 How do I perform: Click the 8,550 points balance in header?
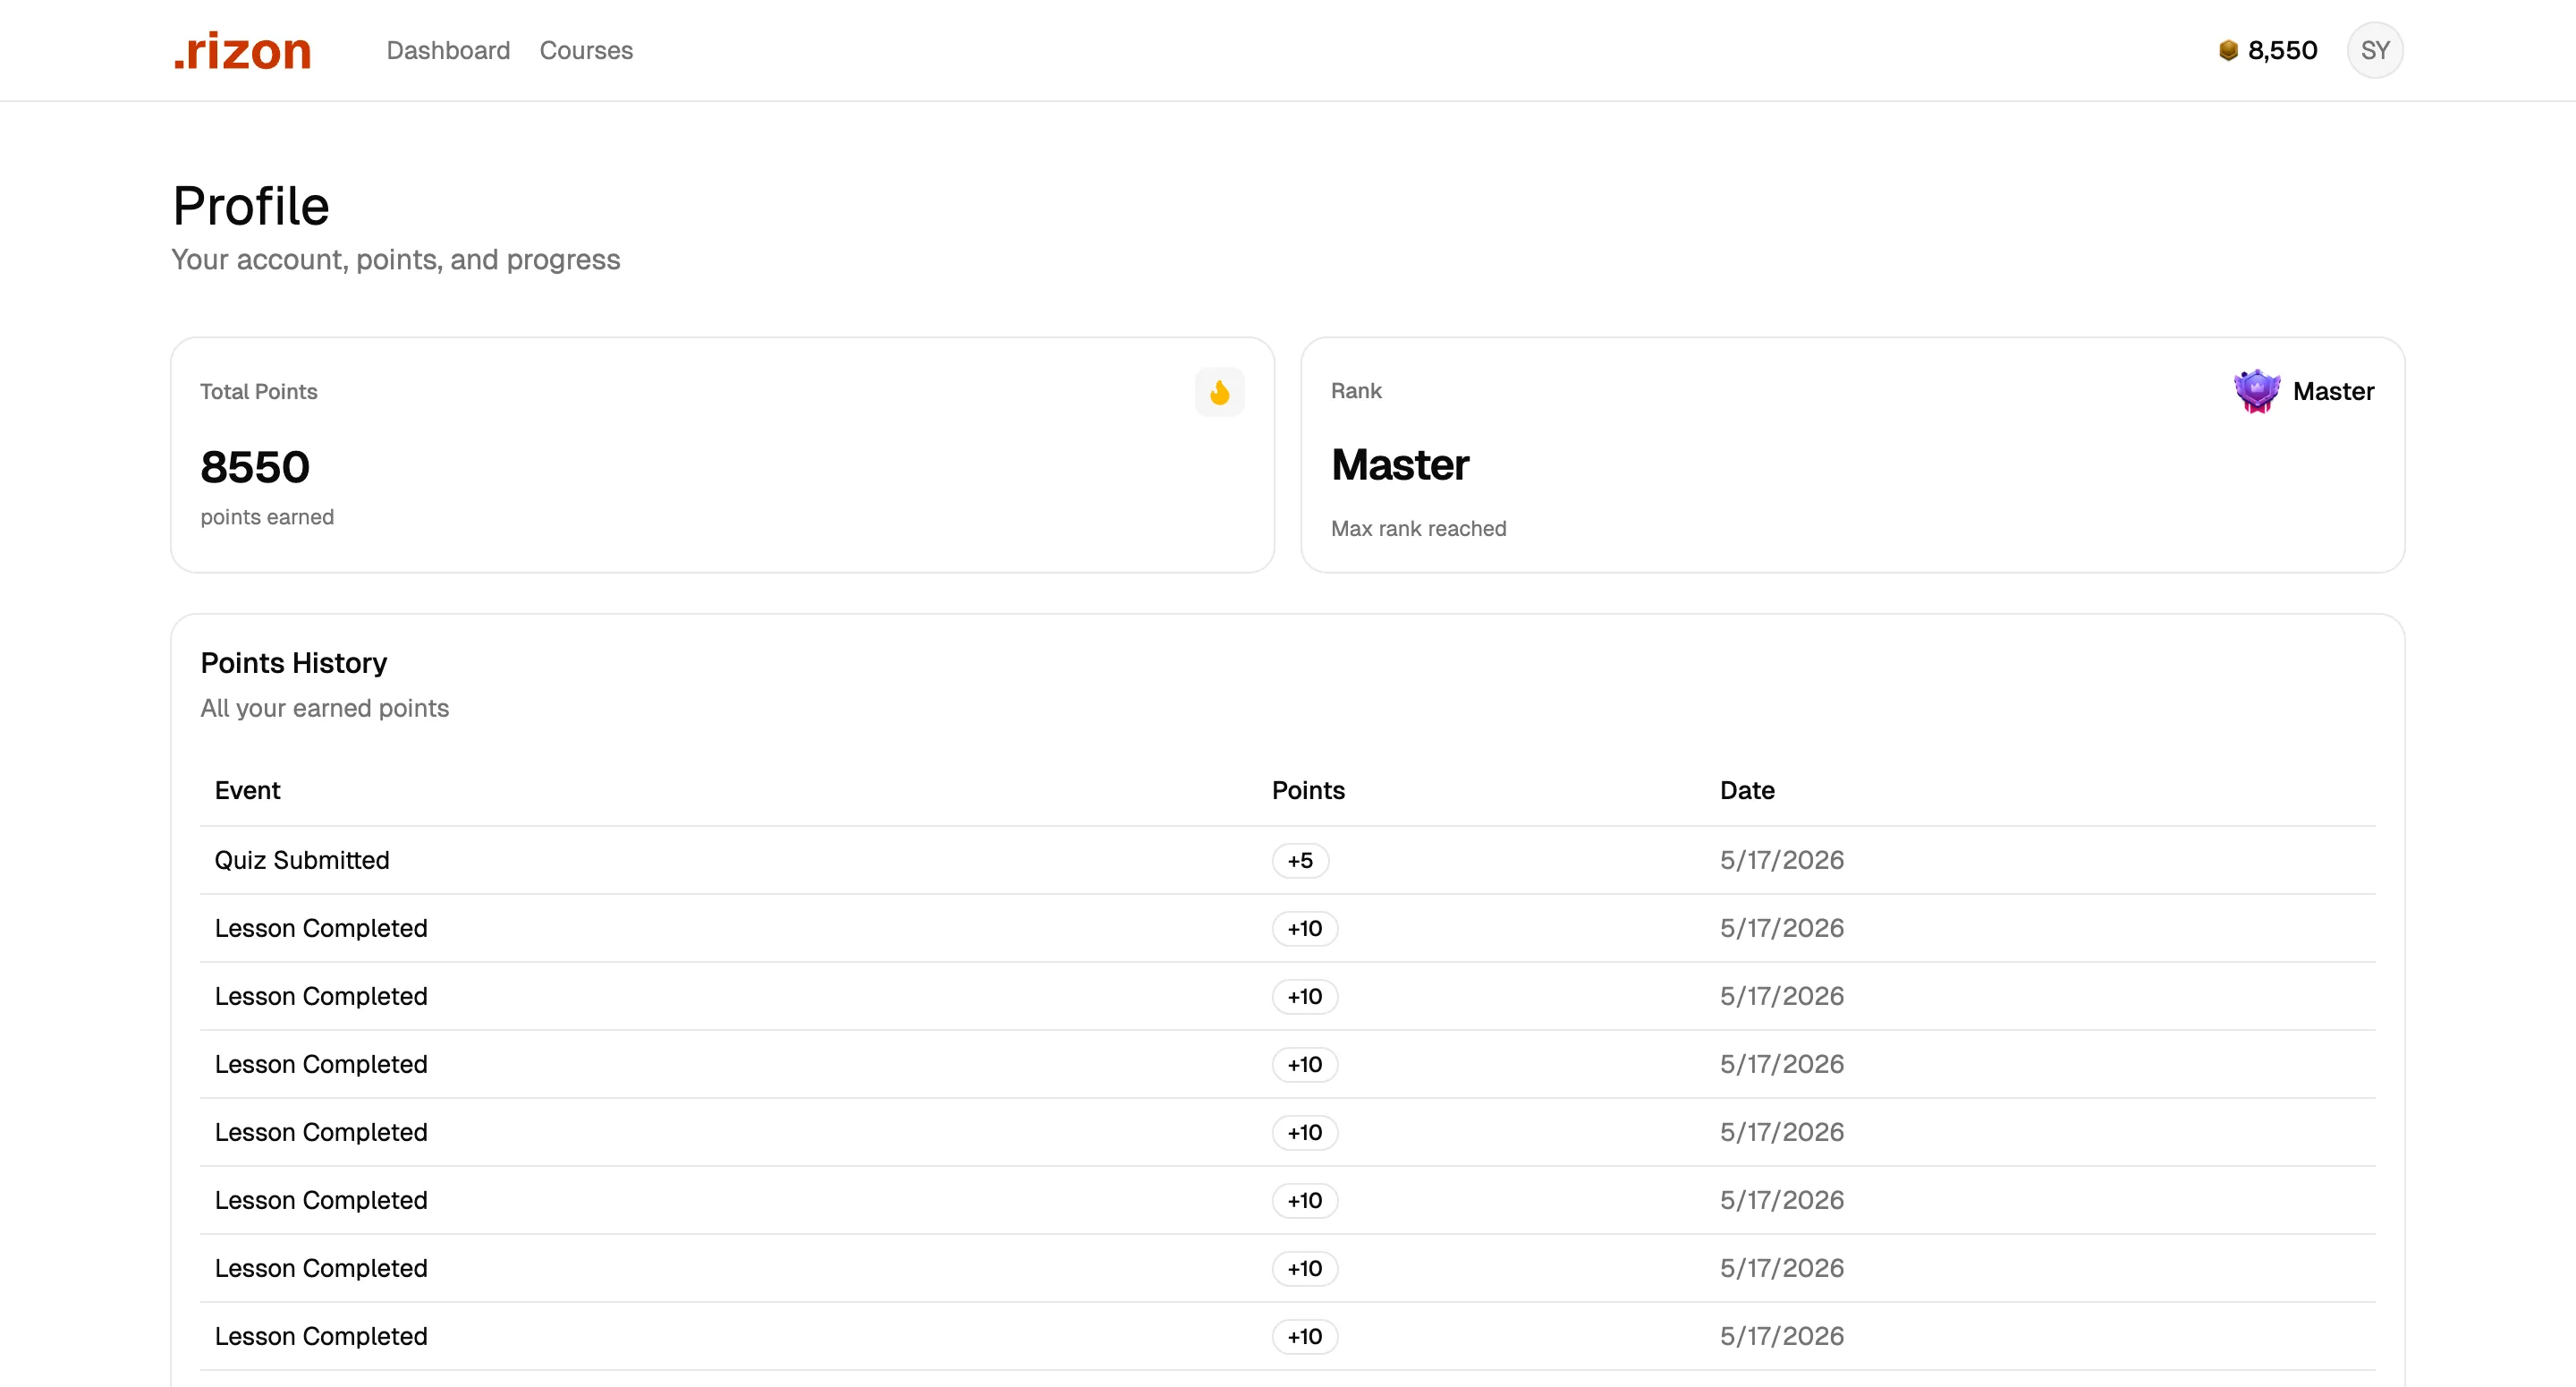2282,50
